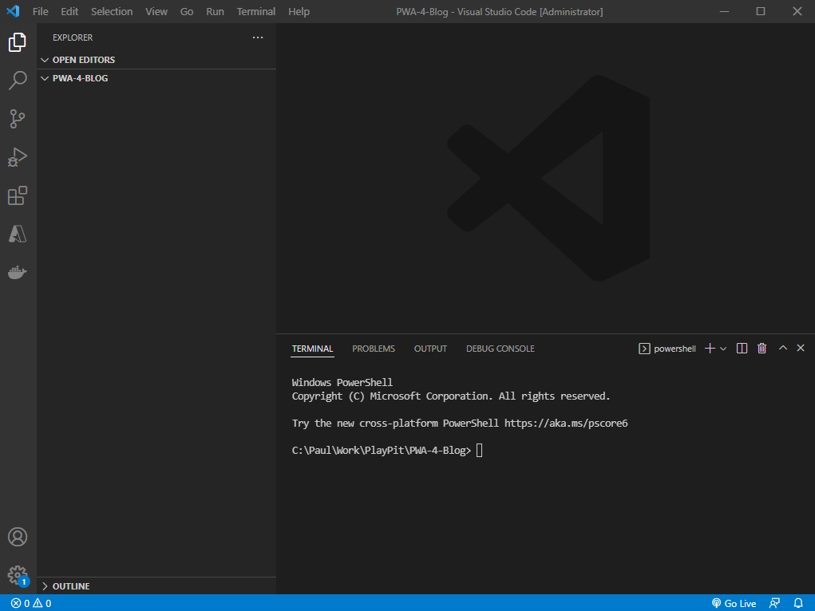Select the powershell terminal instance
This screenshot has width=815, height=611.
(x=667, y=349)
